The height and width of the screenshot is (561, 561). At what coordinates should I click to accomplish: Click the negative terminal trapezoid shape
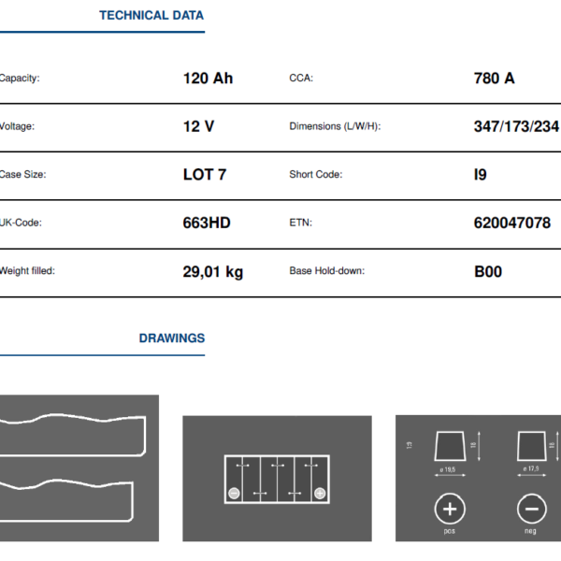[x=532, y=446]
